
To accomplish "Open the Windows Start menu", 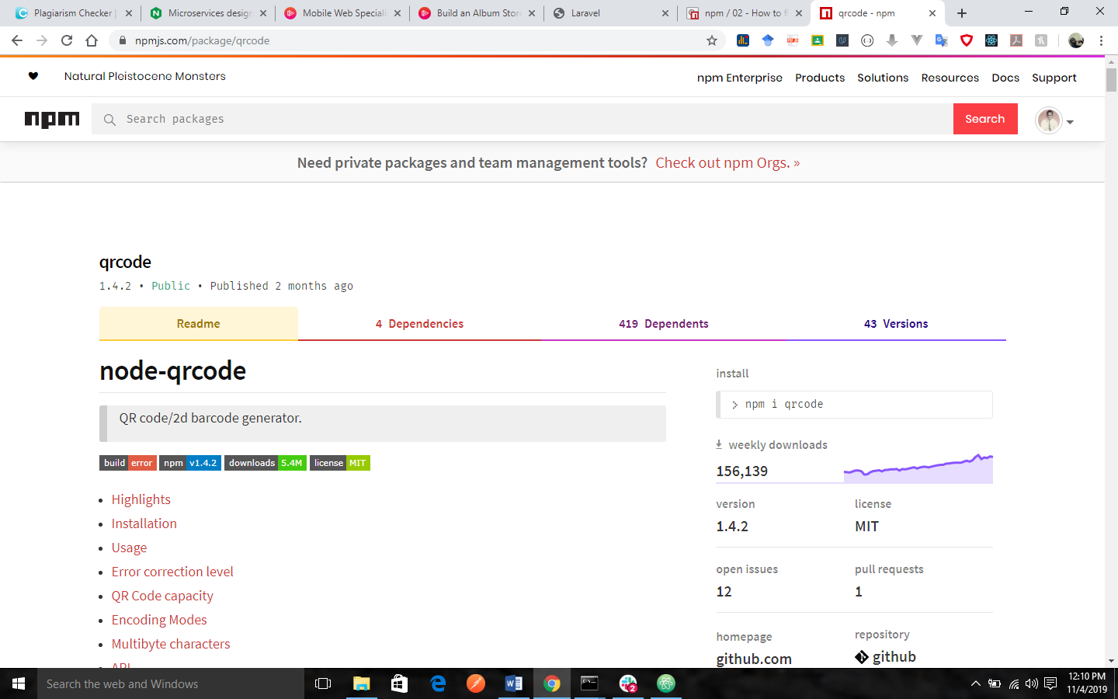I will (19, 683).
